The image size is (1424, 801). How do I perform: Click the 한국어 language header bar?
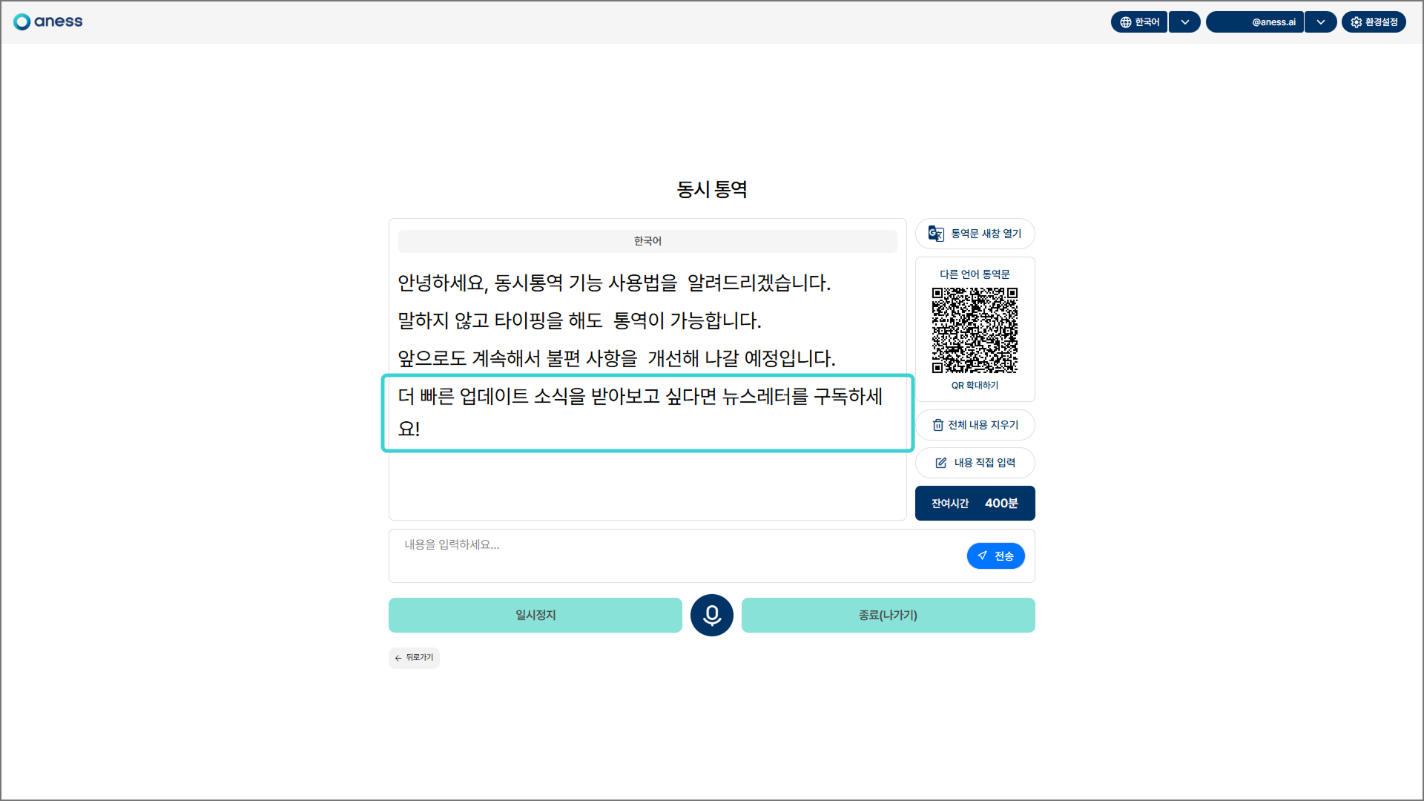pyautogui.click(x=647, y=241)
